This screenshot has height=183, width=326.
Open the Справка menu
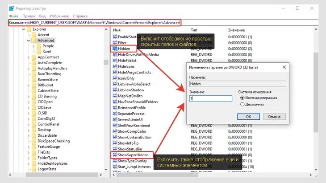coord(80,16)
